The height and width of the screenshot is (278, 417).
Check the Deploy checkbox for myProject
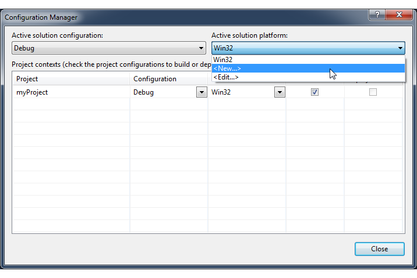point(373,92)
